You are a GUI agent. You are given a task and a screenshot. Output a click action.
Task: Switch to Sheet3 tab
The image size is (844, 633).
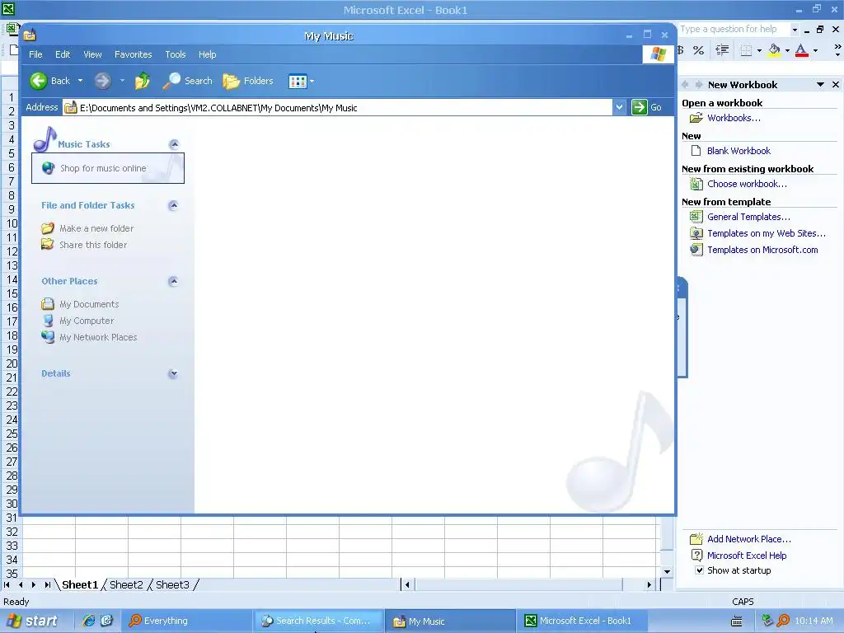coord(172,584)
